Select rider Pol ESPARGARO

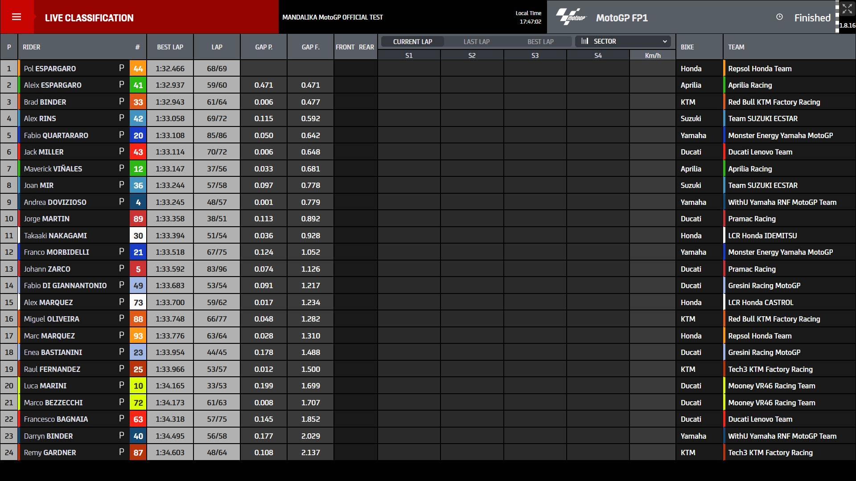pyautogui.click(x=50, y=69)
